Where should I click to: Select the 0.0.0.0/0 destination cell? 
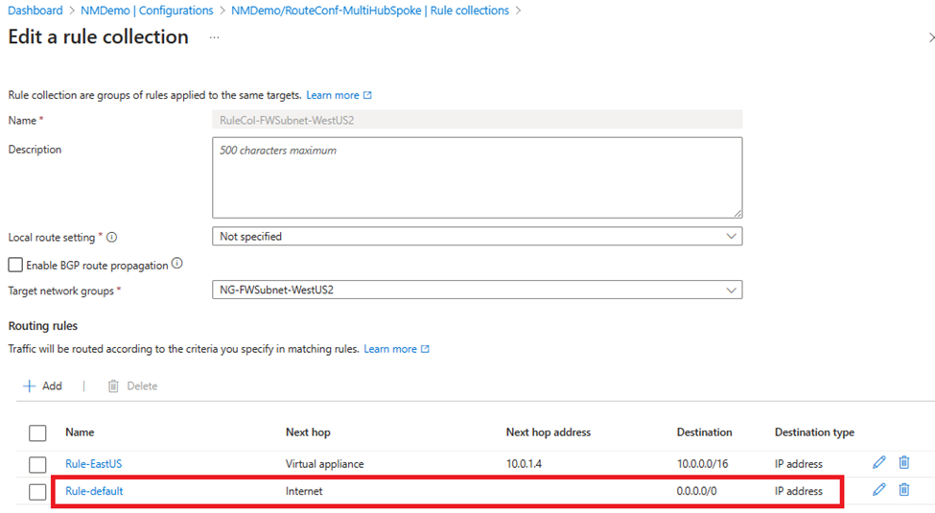[x=696, y=491]
